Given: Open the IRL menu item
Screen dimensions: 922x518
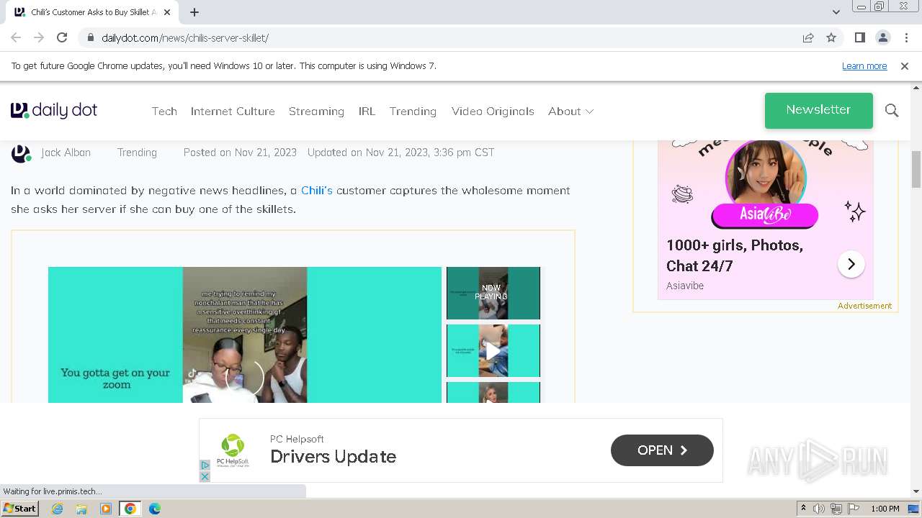Looking at the screenshot, I should (367, 111).
